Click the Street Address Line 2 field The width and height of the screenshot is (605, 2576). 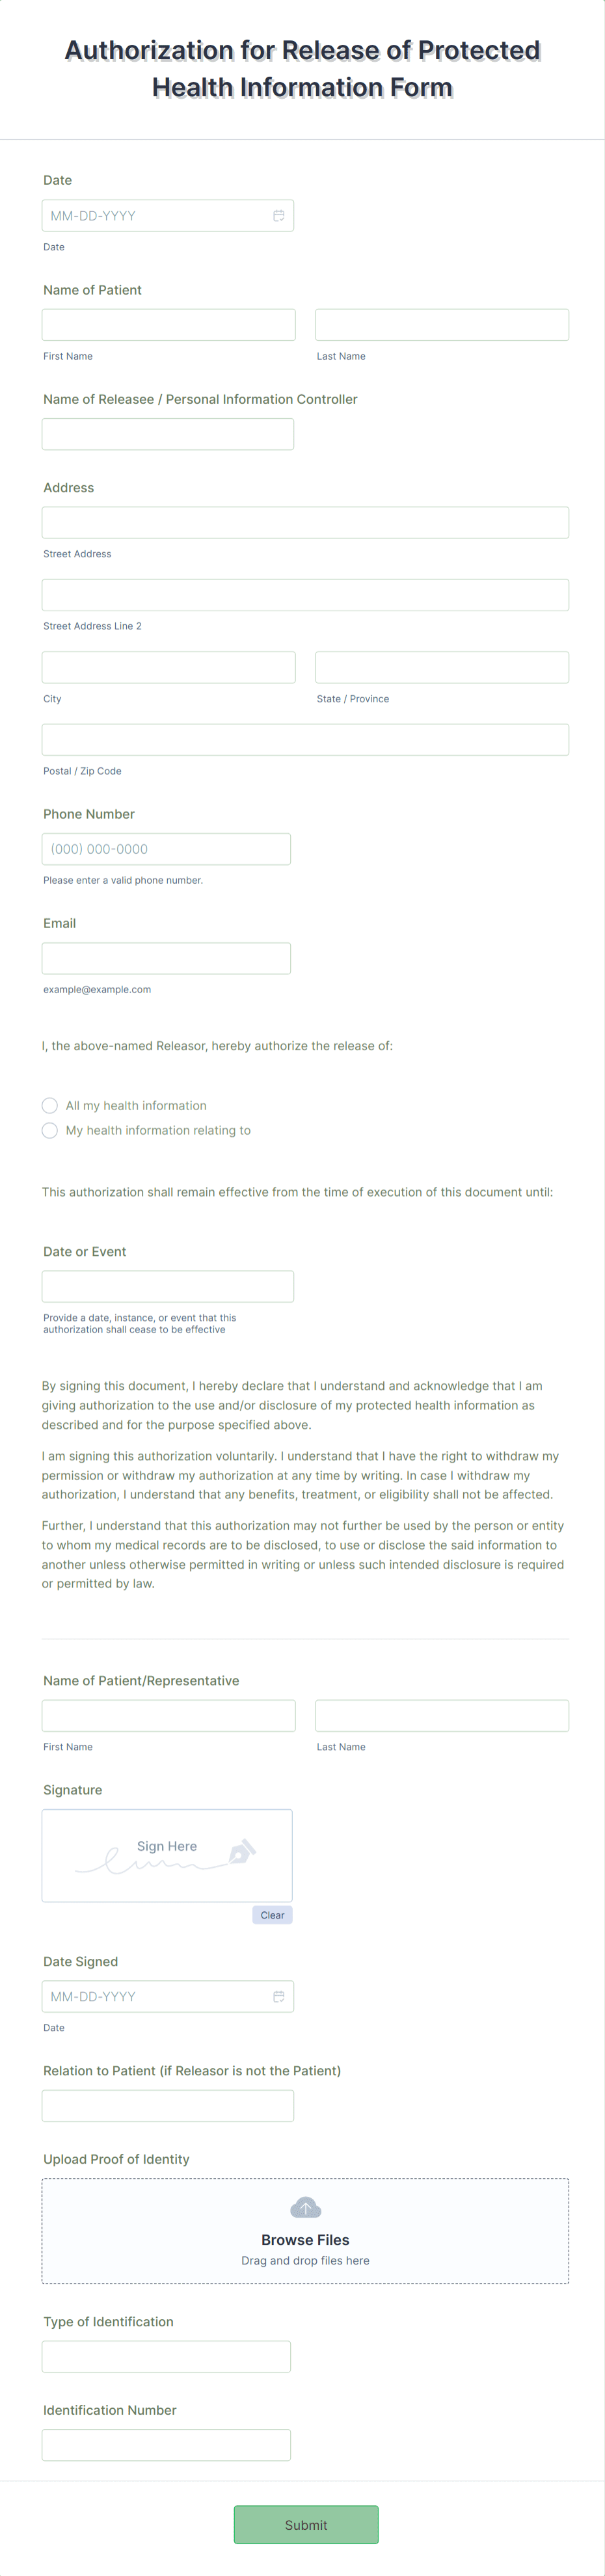click(x=305, y=594)
